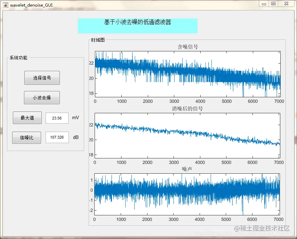This screenshot has width=297, height=239.
Task: Select the 消噪后的信号 plot title
Action: point(187,109)
